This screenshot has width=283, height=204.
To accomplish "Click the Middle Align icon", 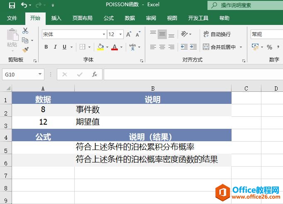I will [162, 34].
